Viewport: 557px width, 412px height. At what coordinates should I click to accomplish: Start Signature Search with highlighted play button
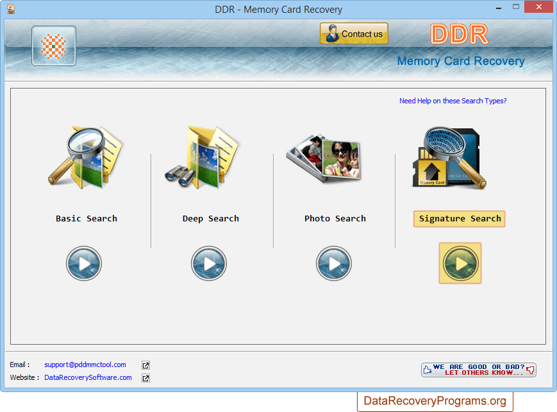(x=460, y=263)
